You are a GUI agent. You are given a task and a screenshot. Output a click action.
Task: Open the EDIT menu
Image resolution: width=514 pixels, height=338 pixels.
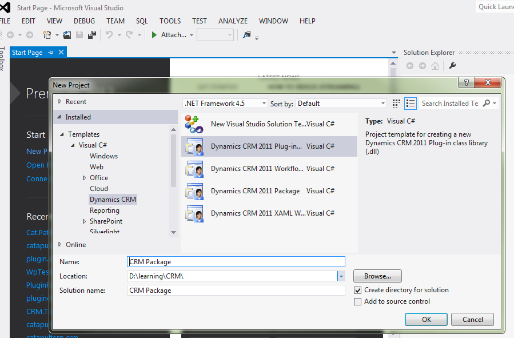coord(29,21)
